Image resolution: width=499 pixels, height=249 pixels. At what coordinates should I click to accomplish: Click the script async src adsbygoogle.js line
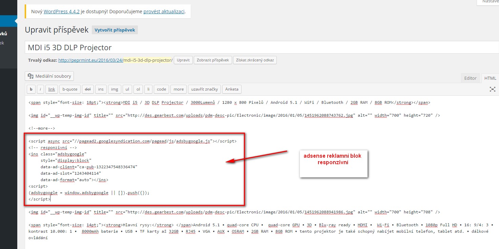[x=133, y=141]
